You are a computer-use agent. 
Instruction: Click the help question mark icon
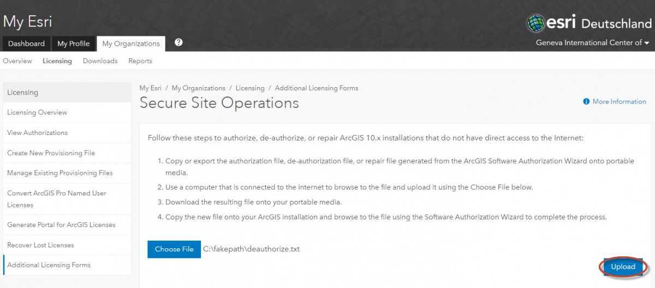coord(178,42)
